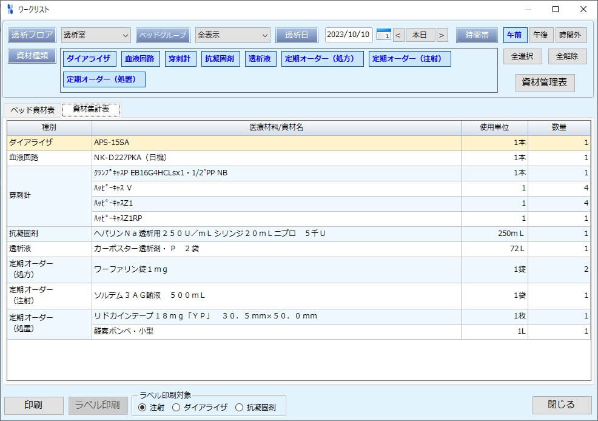Toggle the 時間外 time slot filter
The height and width of the screenshot is (421, 598).
tap(571, 35)
